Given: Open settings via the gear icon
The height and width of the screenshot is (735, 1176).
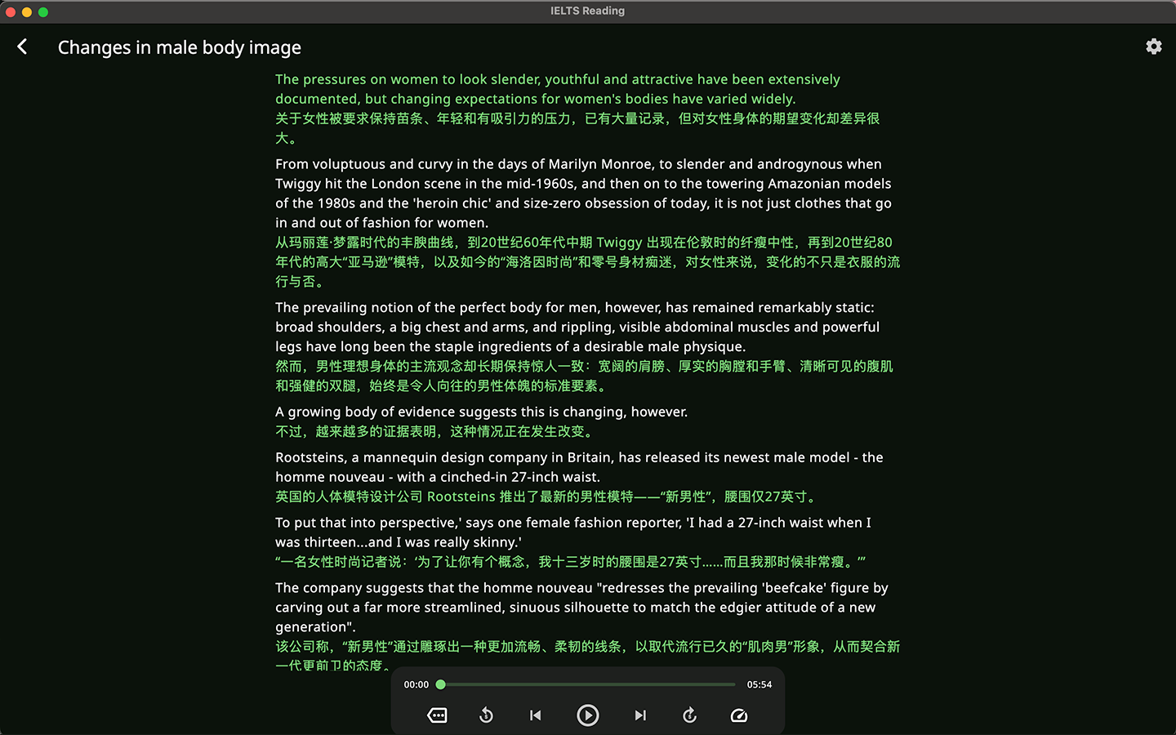Looking at the screenshot, I should click(x=1154, y=47).
